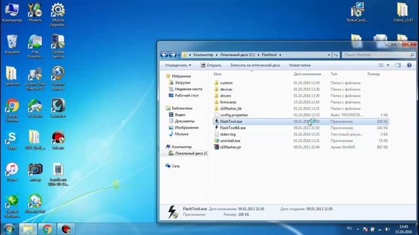Click Открыть in Explorer toolbar
The image size is (419, 235).
[211, 65]
